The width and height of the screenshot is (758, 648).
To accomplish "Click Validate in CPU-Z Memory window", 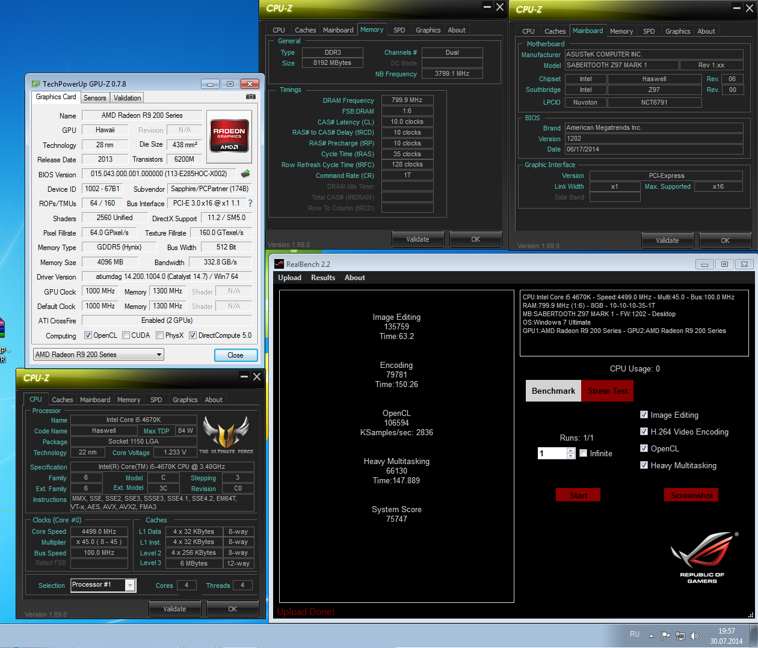I will [x=418, y=239].
